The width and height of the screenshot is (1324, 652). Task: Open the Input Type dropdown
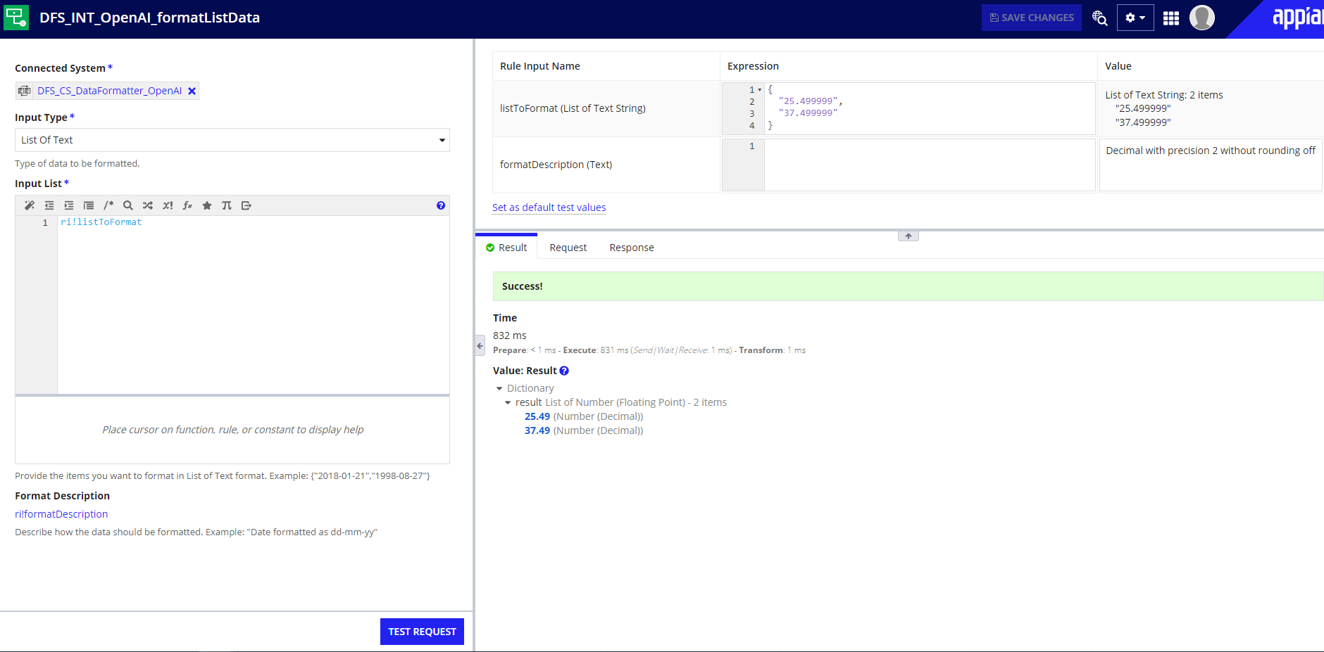[232, 140]
